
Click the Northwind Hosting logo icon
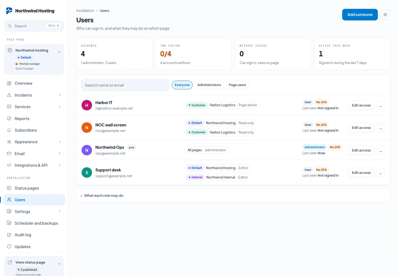pyautogui.click(x=9, y=11)
